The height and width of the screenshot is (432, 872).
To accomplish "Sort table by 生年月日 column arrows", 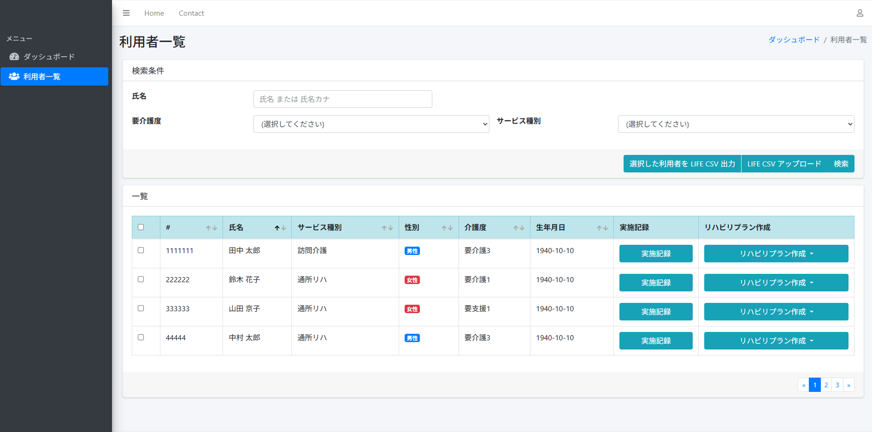I will (x=602, y=228).
